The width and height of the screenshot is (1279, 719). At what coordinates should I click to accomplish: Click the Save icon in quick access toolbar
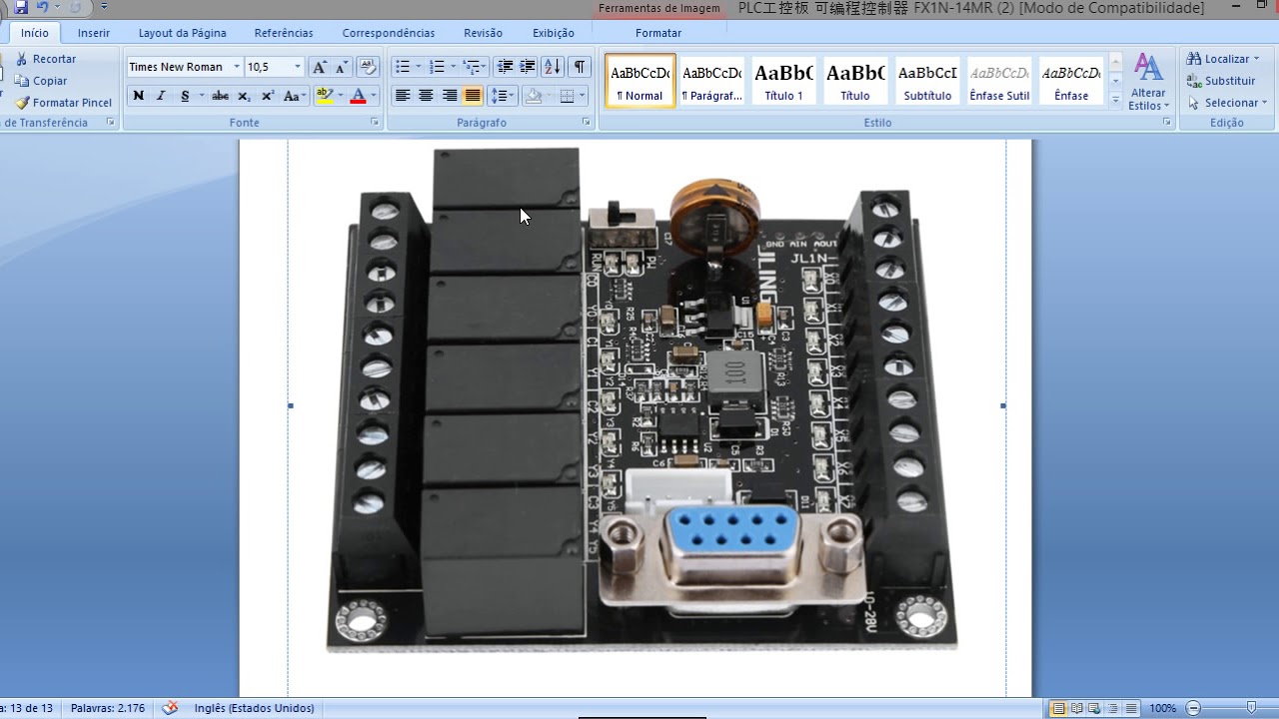(x=21, y=7)
